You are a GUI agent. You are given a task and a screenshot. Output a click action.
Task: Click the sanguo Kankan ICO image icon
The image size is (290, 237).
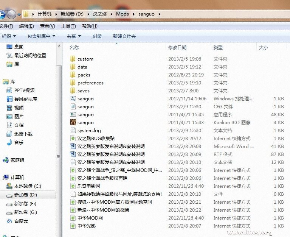(x=73, y=123)
